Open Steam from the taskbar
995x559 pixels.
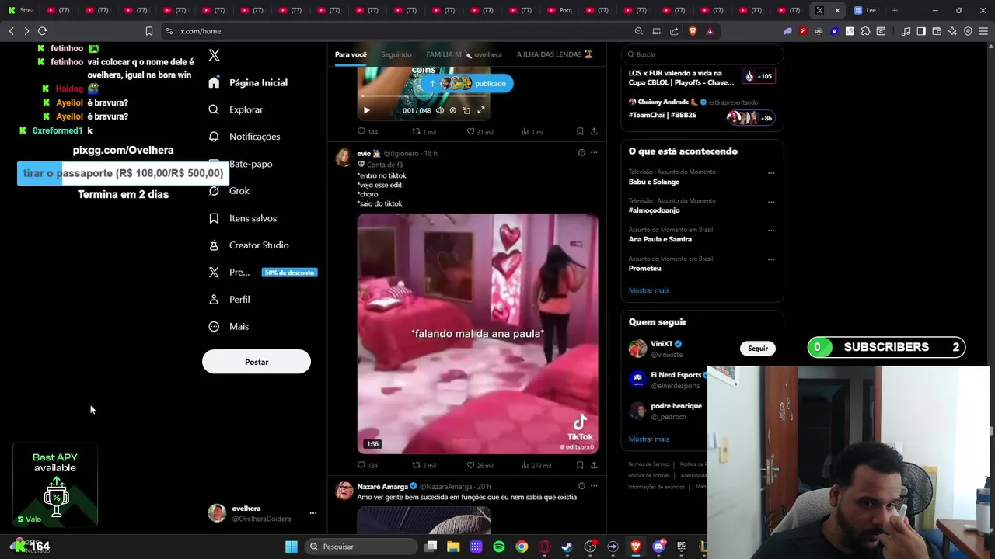coord(567,547)
